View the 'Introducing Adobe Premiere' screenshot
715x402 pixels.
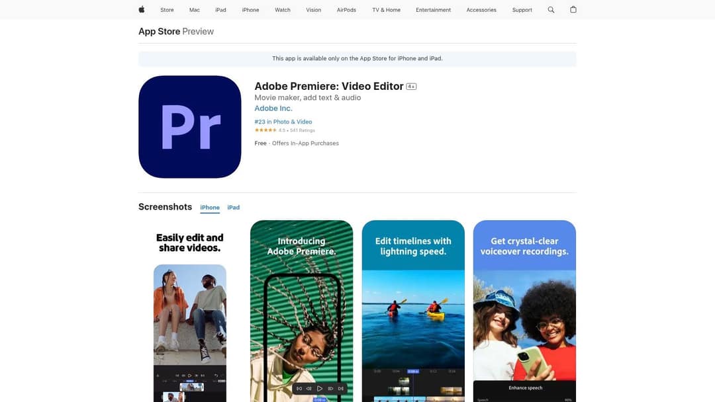tap(301, 311)
